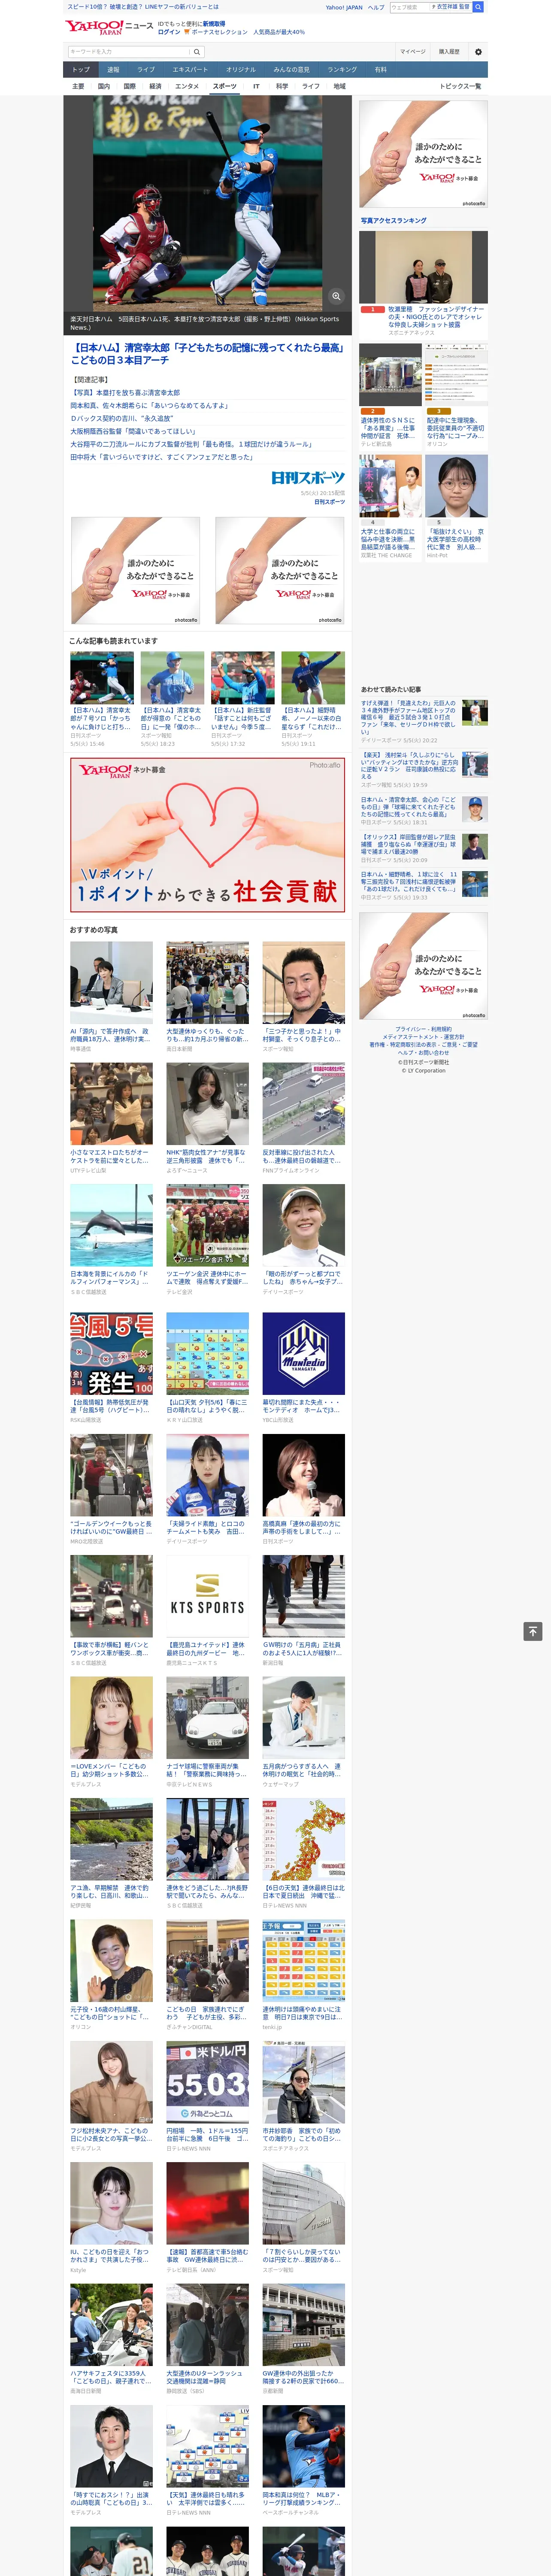Screen dimensions: 551x2576
Task: Zoom the main baseball photo with magnifier icon
Action: coord(336,296)
